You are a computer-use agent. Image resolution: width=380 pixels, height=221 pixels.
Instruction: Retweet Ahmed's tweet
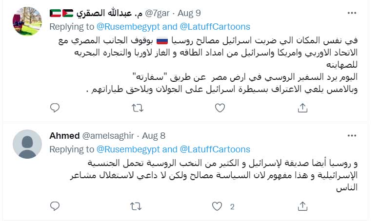pos(138,206)
